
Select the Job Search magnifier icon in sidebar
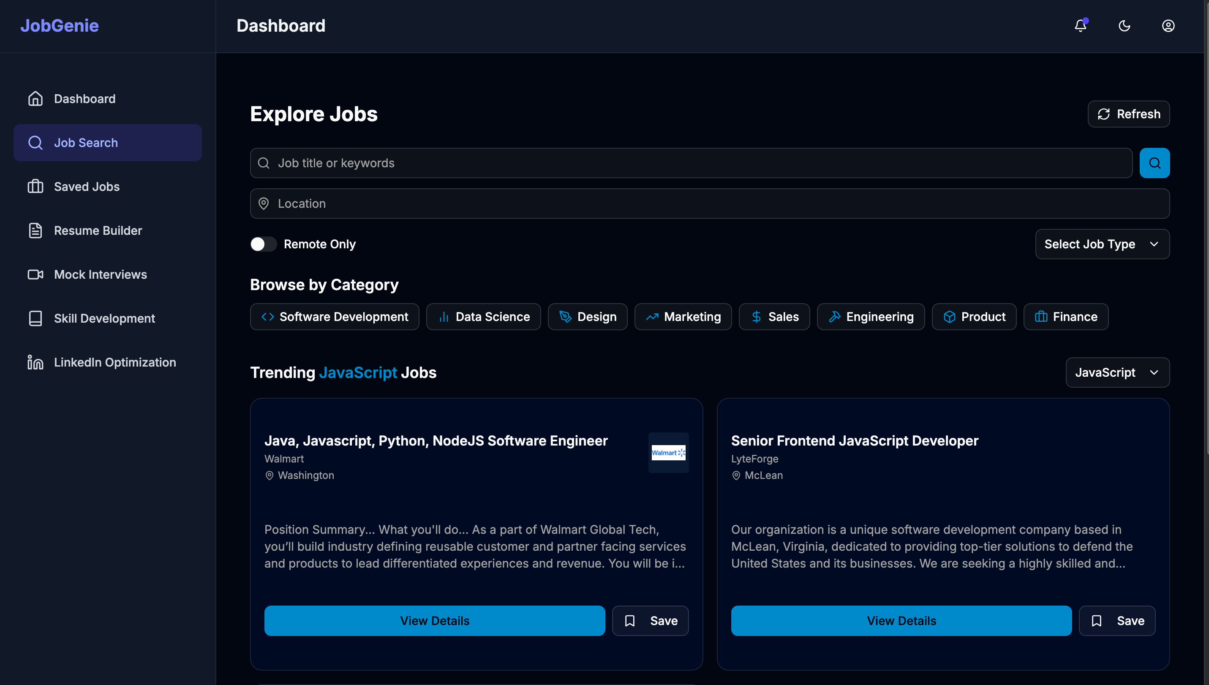pos(36,143)
